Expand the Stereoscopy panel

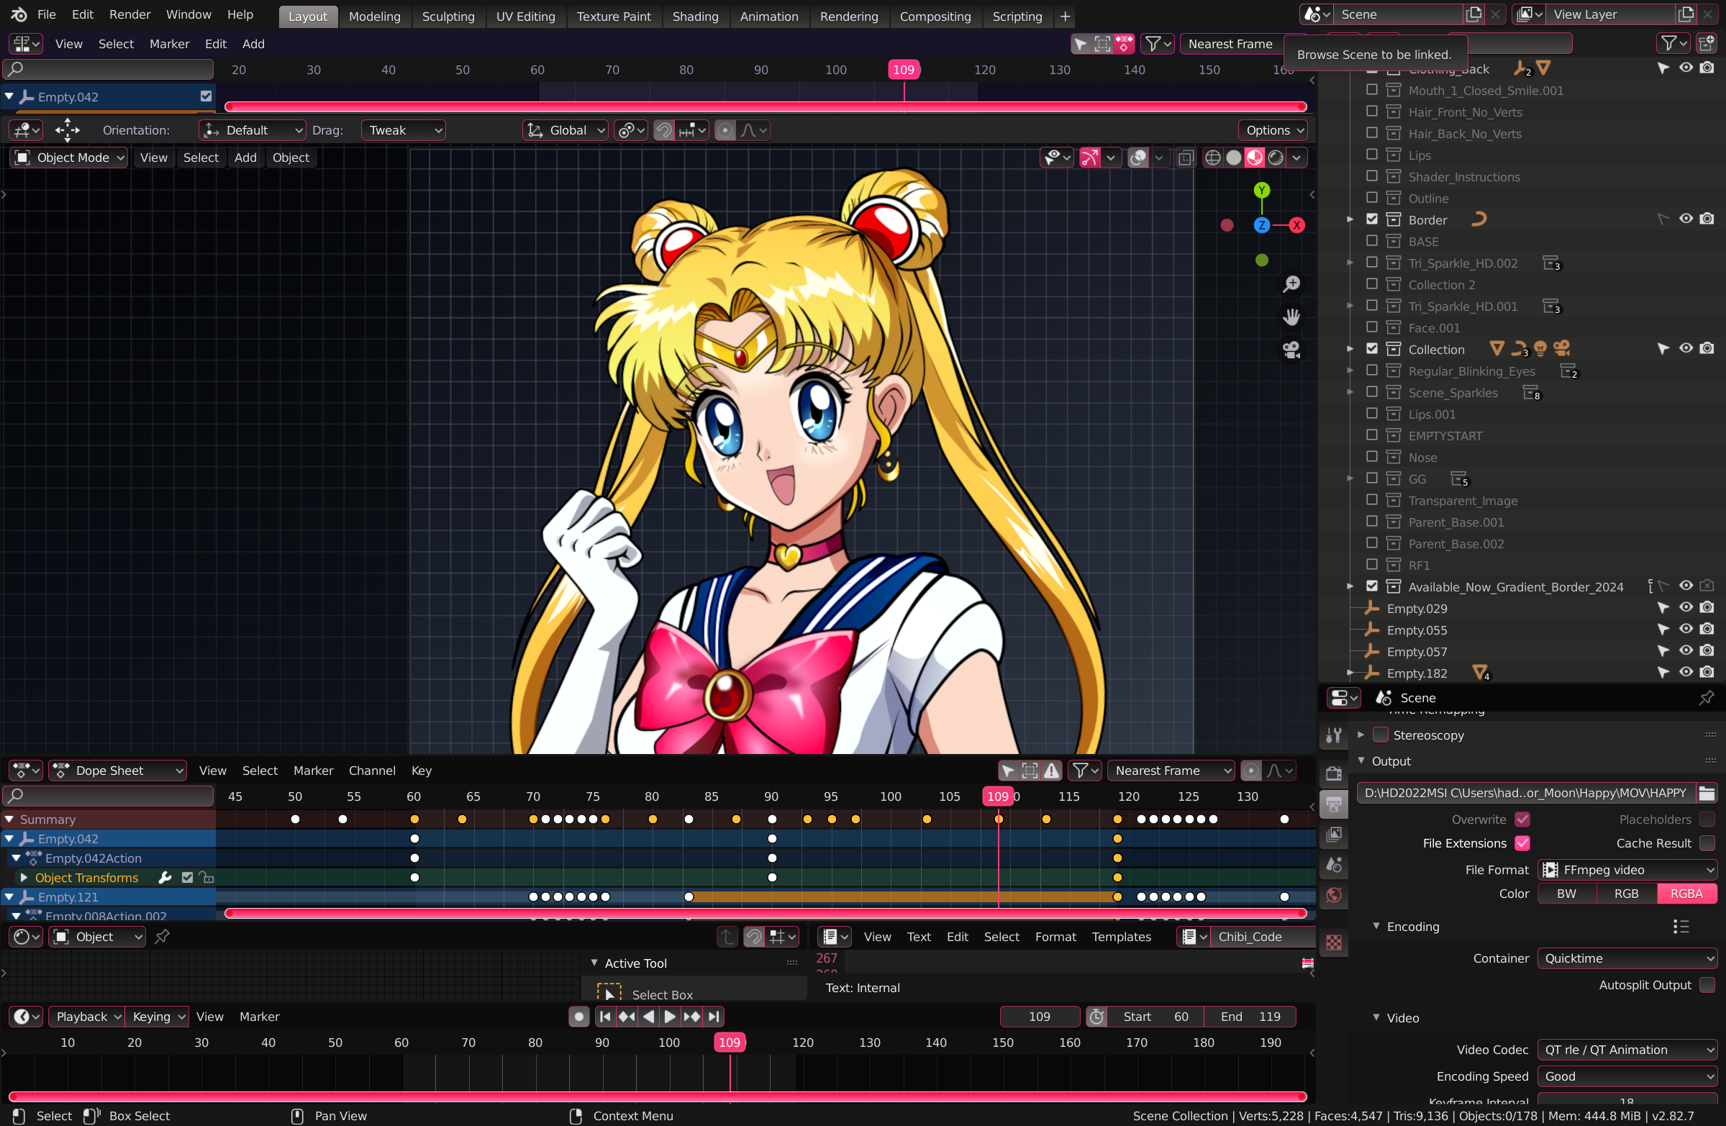[1361, 735]
